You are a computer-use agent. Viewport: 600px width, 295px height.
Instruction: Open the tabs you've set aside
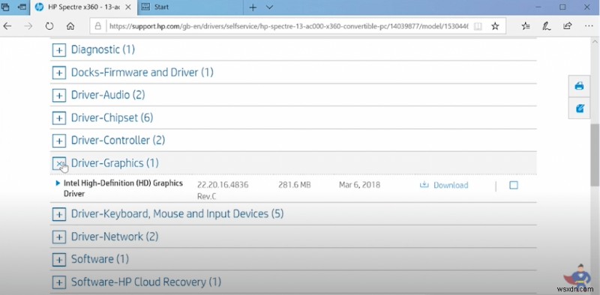point(5,7)
